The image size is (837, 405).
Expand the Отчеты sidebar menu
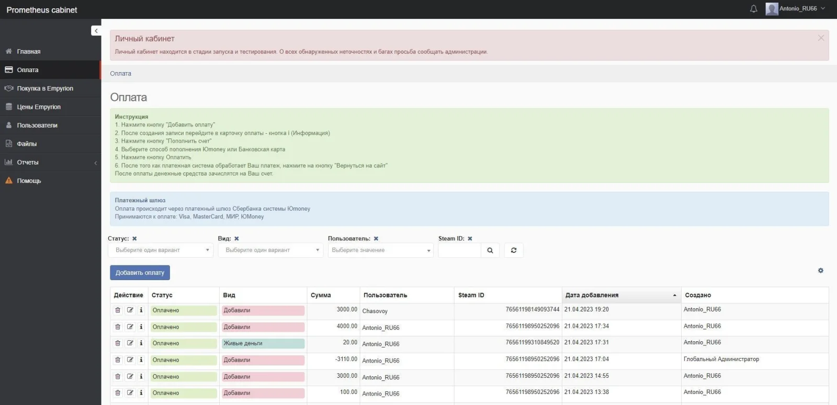pyautogui.click(x=50, y=163)
